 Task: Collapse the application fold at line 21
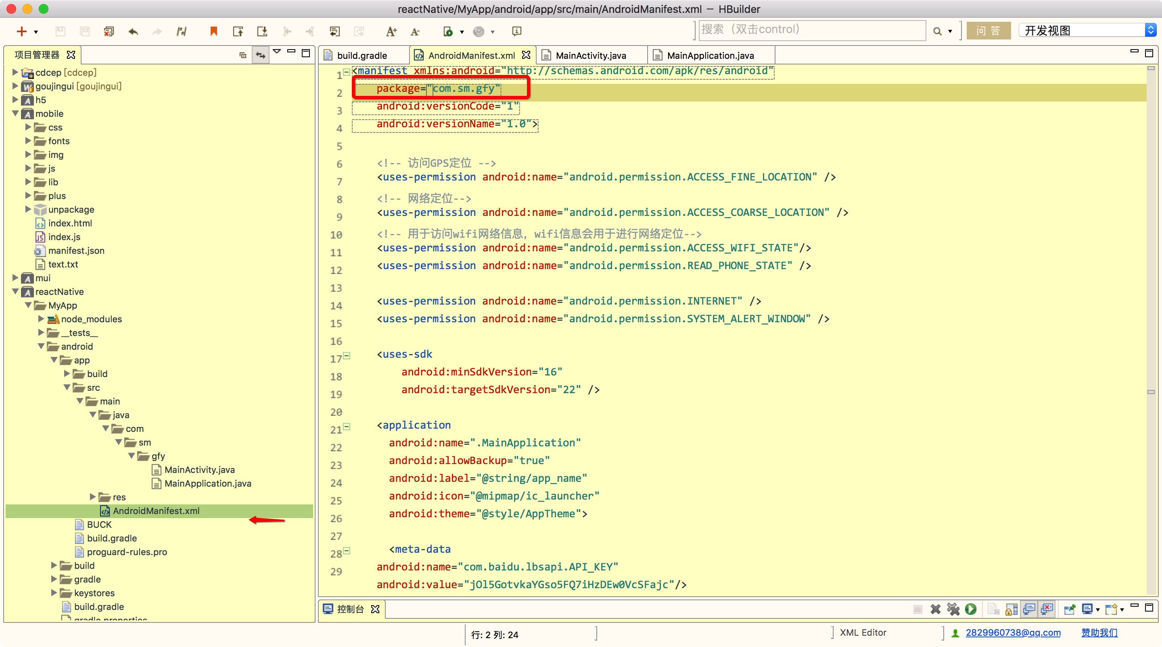[347, 426]
